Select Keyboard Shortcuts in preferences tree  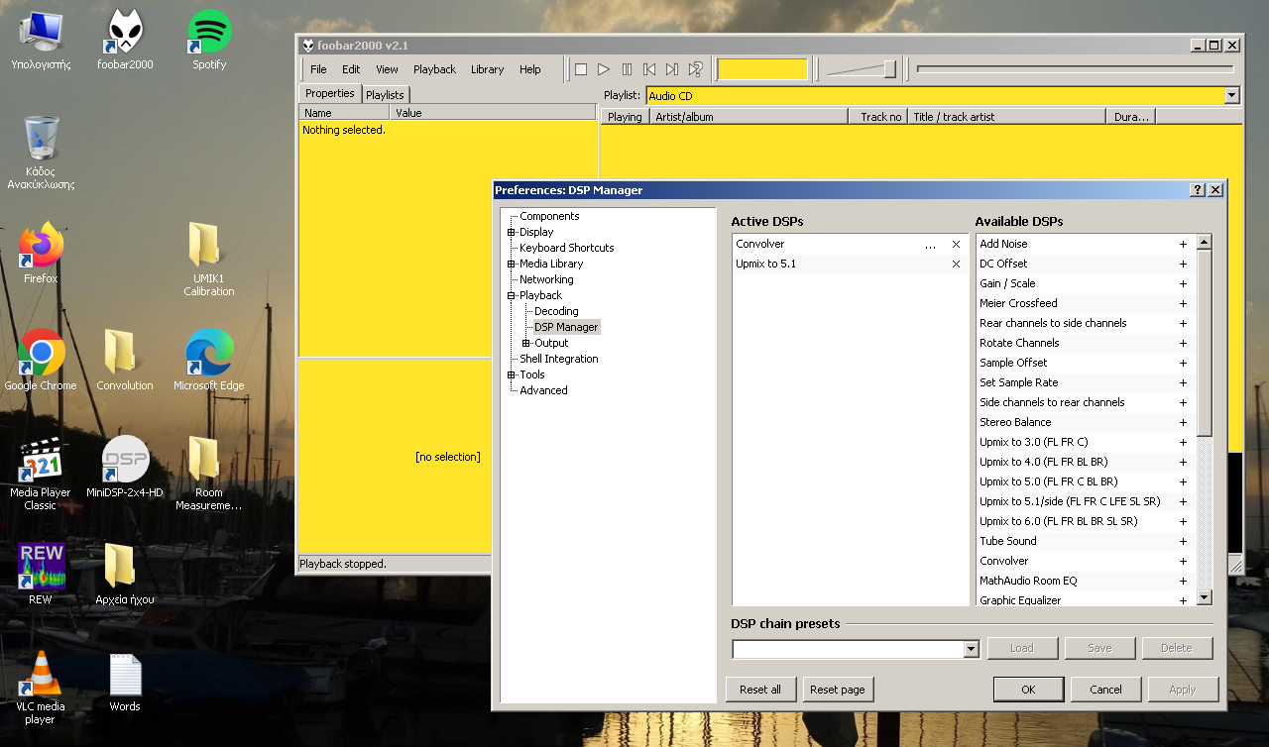point(566,248)
